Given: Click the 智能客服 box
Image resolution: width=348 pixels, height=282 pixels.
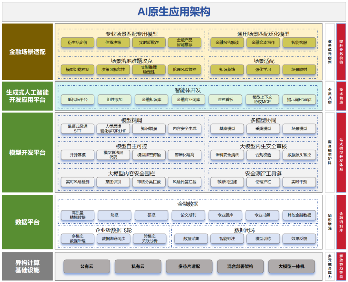Looking at the screenshot, I should 299,43.
